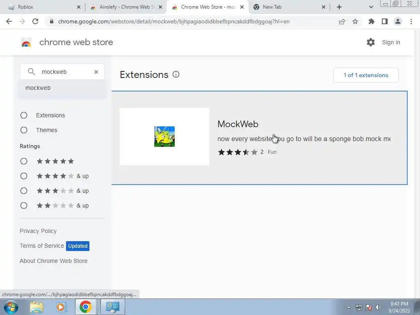Open the Windows Start orb

[11, 307]
